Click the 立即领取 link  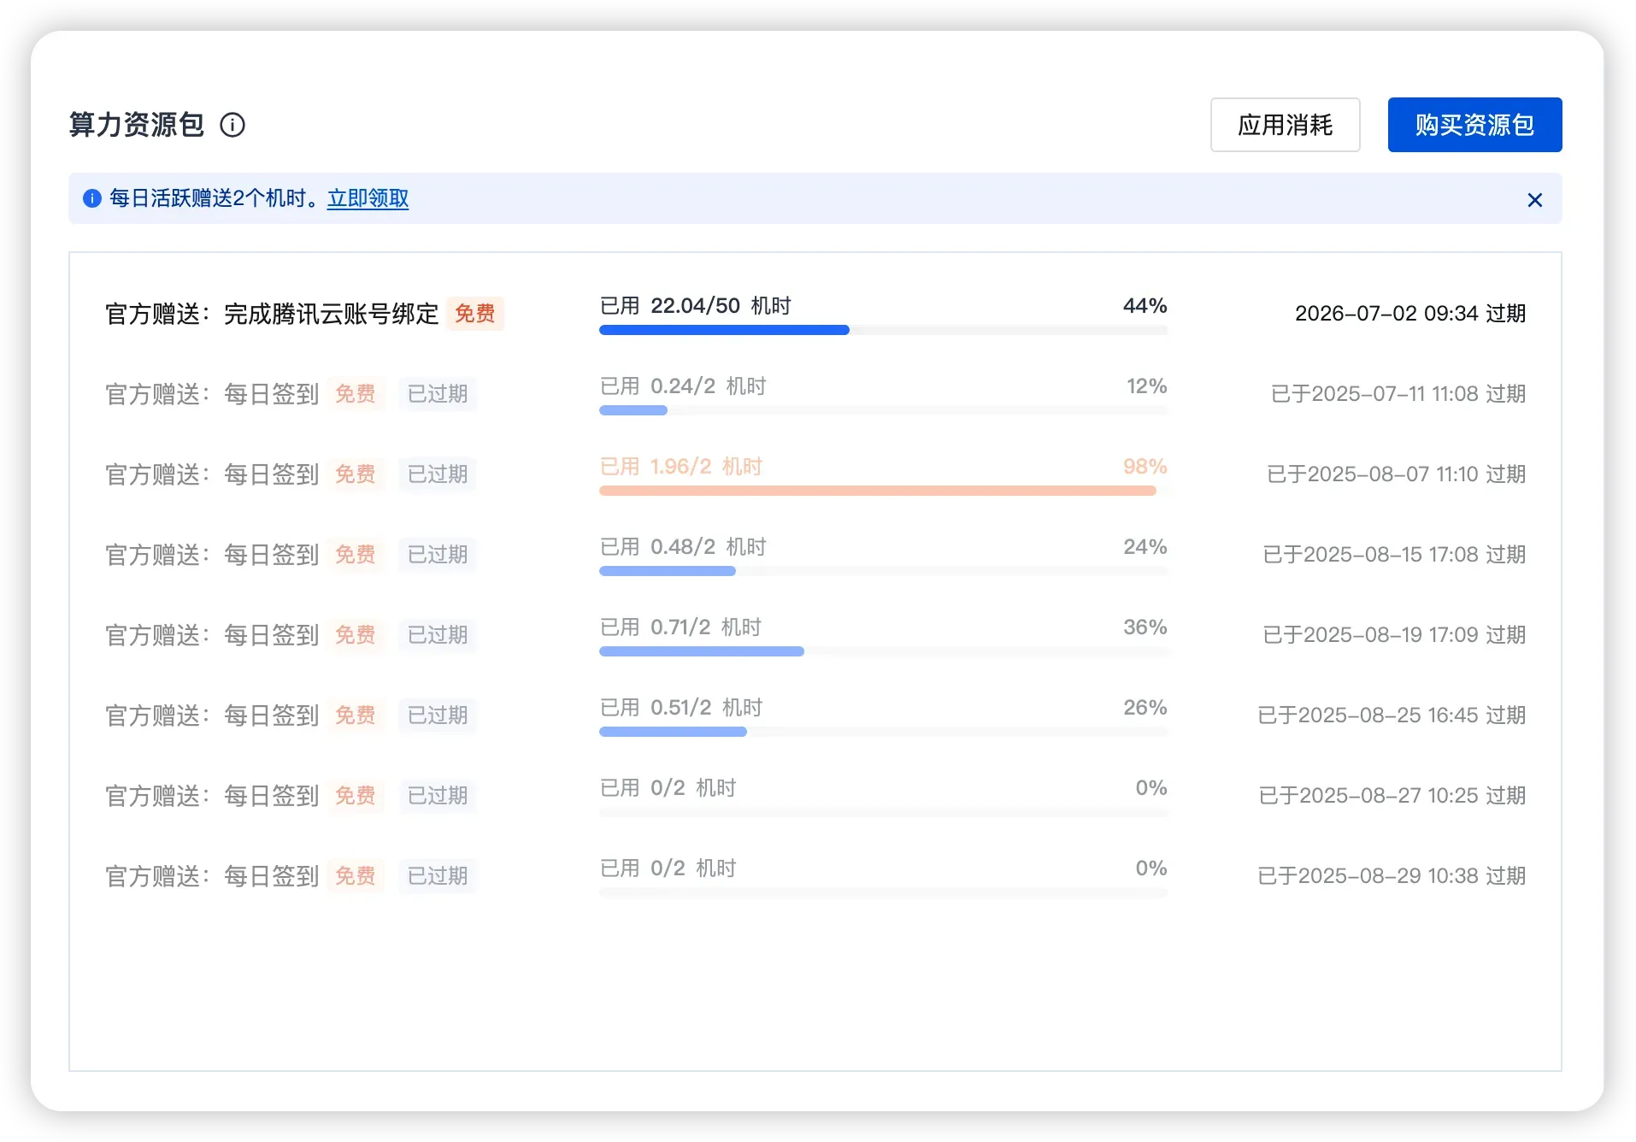tap(368, 199)
